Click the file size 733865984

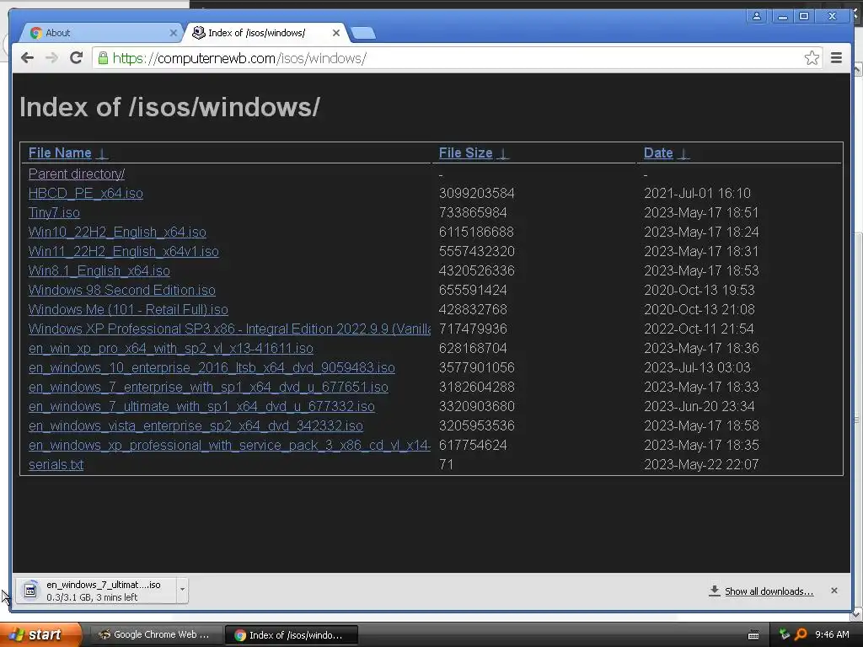[x=473, y=212]
